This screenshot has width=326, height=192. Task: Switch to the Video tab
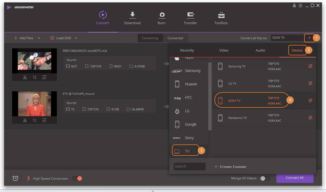point(224,50)
